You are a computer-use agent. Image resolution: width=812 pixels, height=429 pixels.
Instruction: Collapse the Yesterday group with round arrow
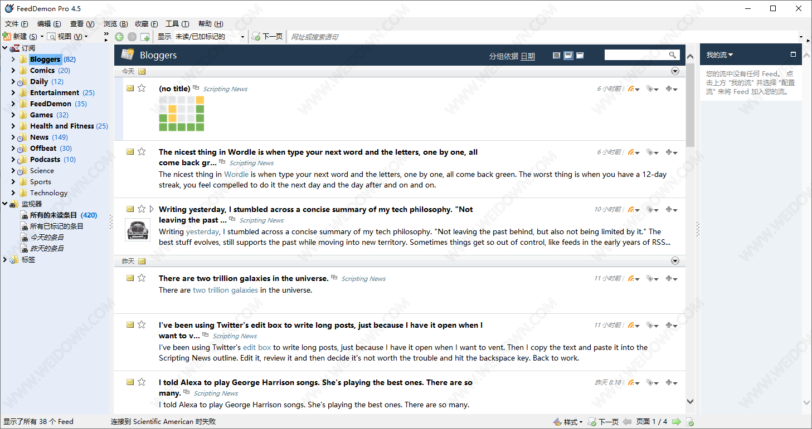[x=675, y=261]
